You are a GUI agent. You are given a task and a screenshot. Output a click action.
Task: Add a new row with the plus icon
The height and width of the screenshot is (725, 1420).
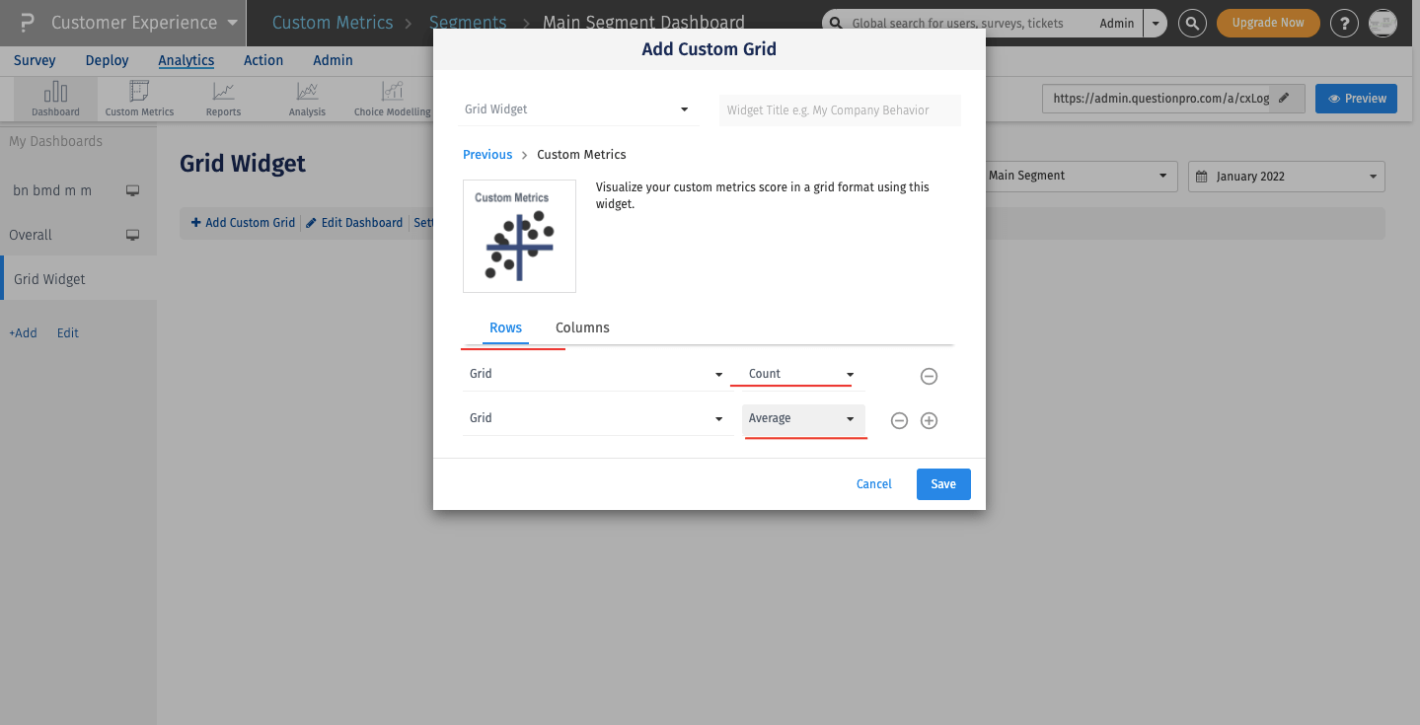pos(928,420)
